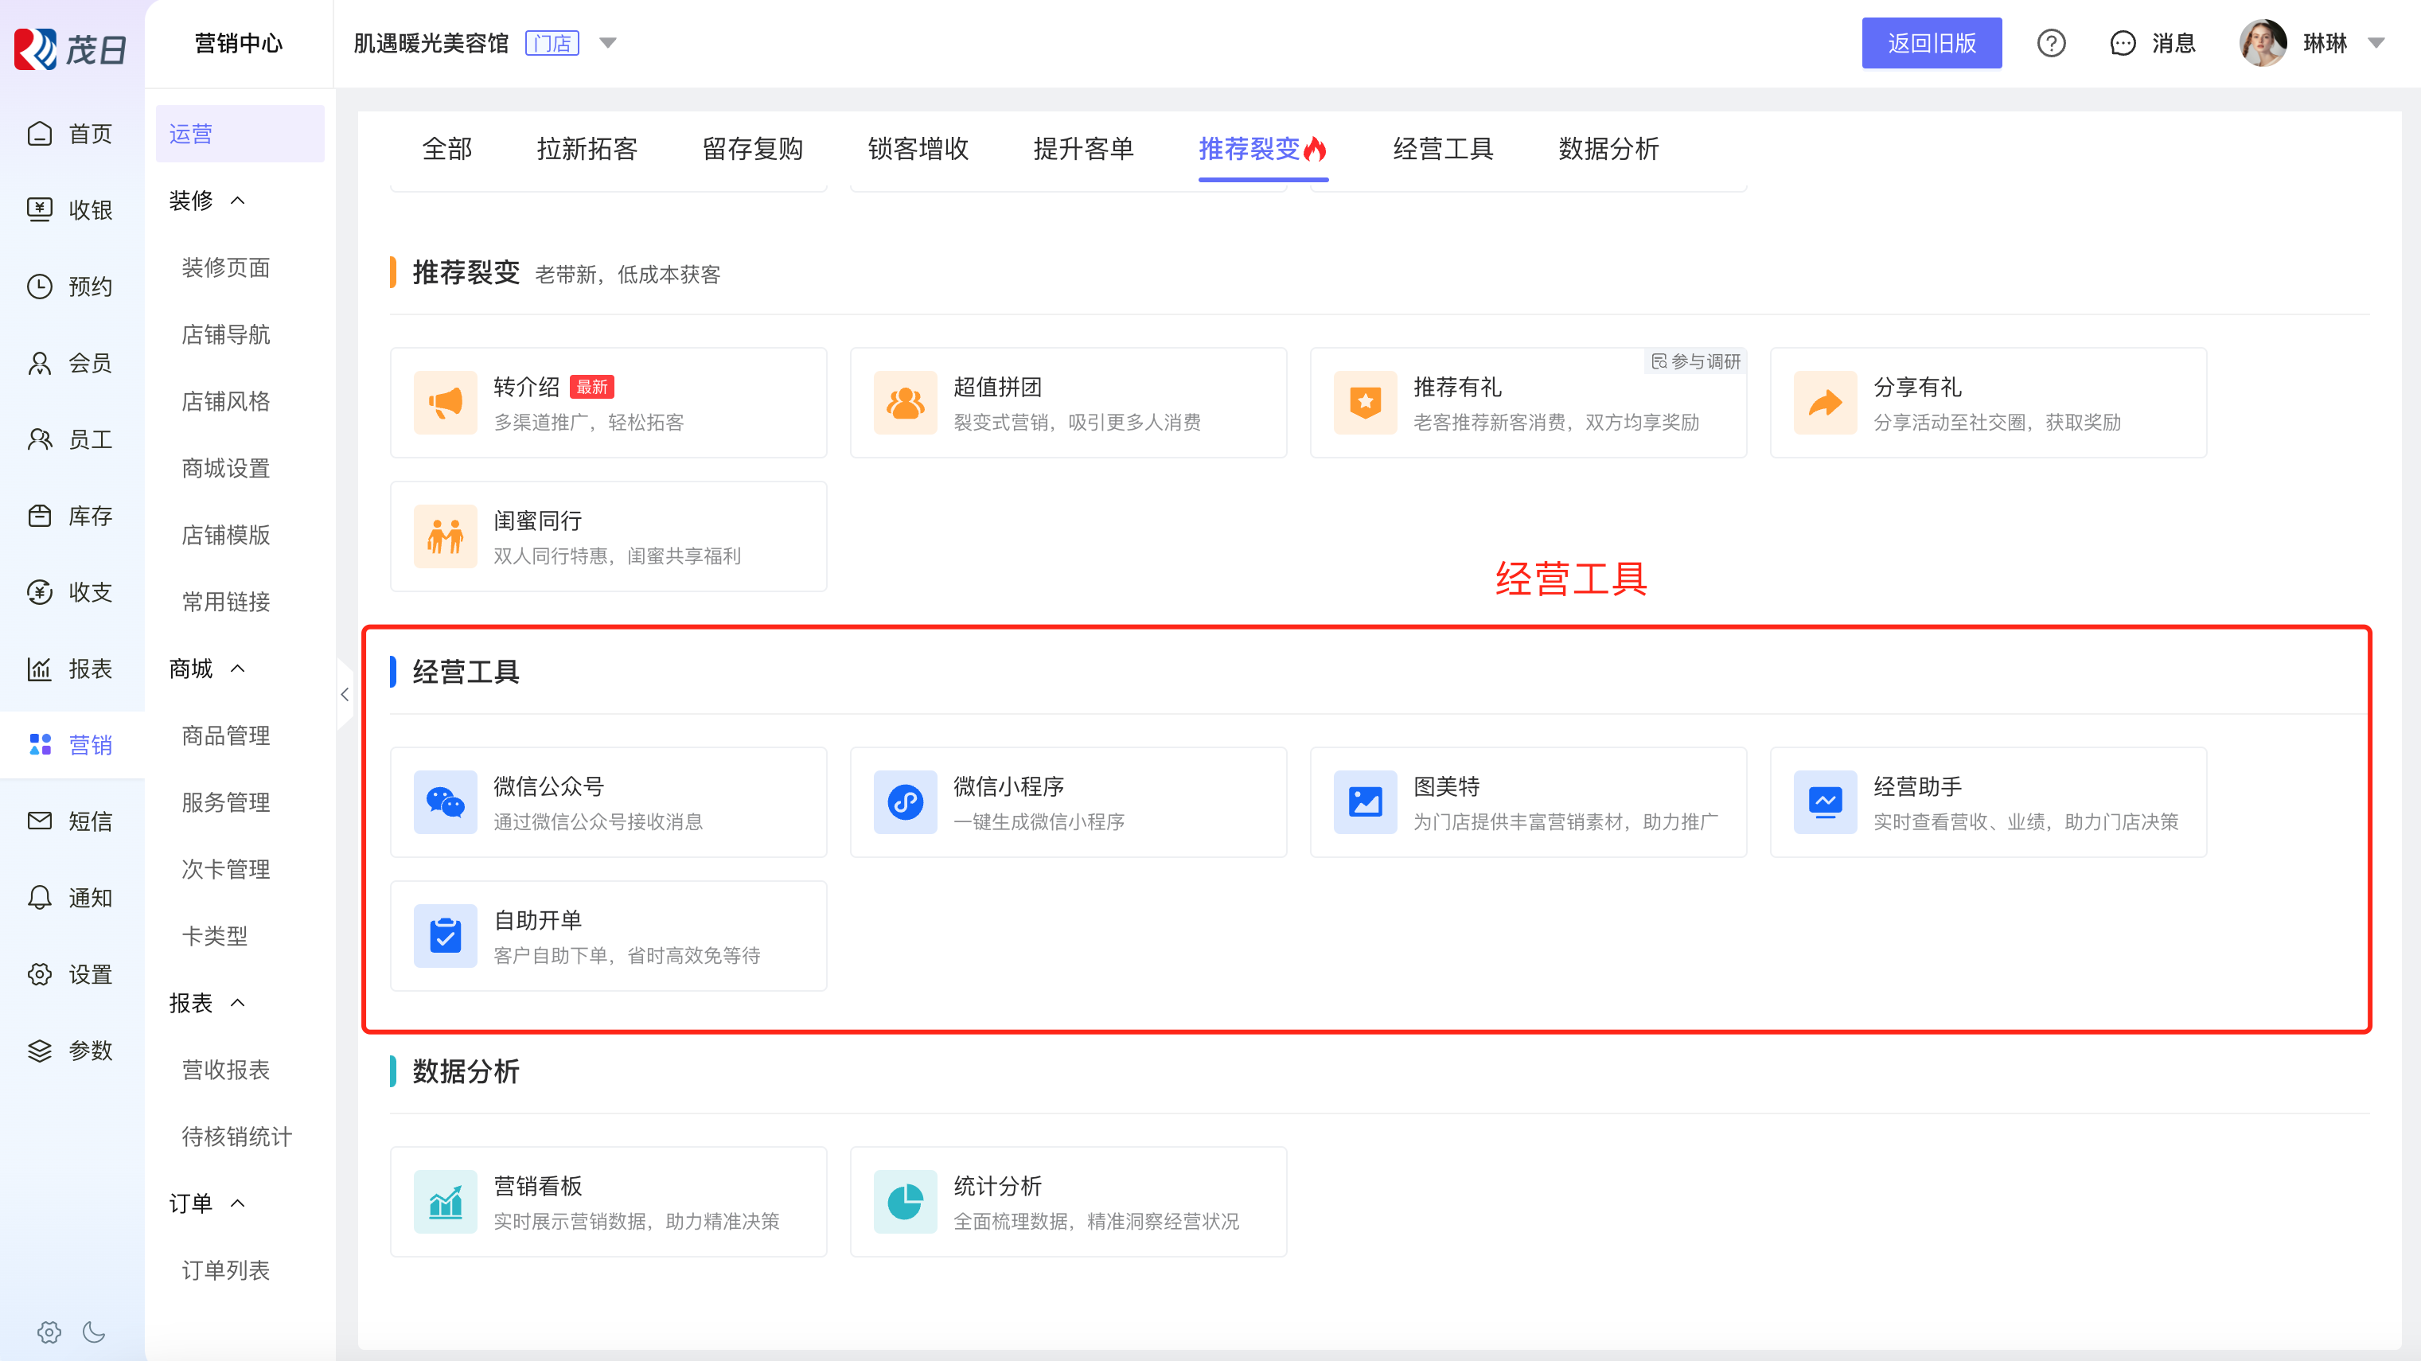Click the 微信小程序 mini-program icon
The image size is (2421, 1361).
point(905,801)
